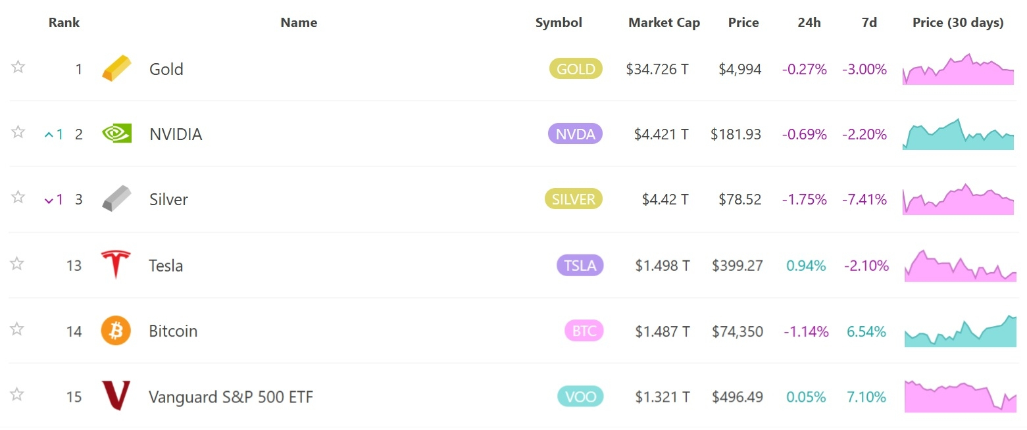The image size is (1027, 430).
Task: Toggle the favorite star for NVIDIA
Action: [18, 132]
